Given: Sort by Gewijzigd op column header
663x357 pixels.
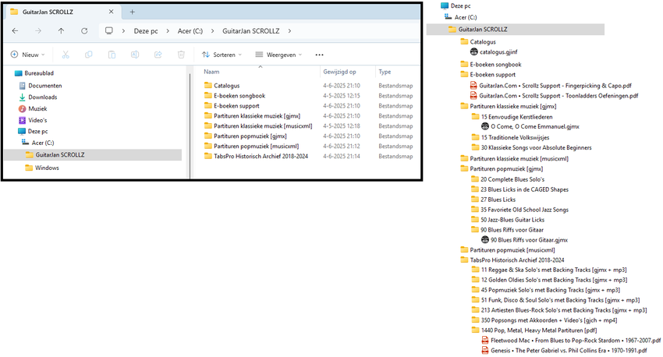Looking at the screenshot, I should [339, 72].
